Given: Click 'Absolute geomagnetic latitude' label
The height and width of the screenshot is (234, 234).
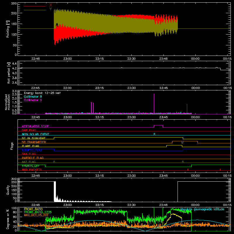Looking at the screenshot, I should coord(202,209).
